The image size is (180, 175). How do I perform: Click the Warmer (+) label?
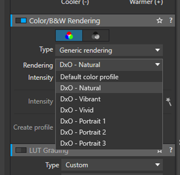146,2
